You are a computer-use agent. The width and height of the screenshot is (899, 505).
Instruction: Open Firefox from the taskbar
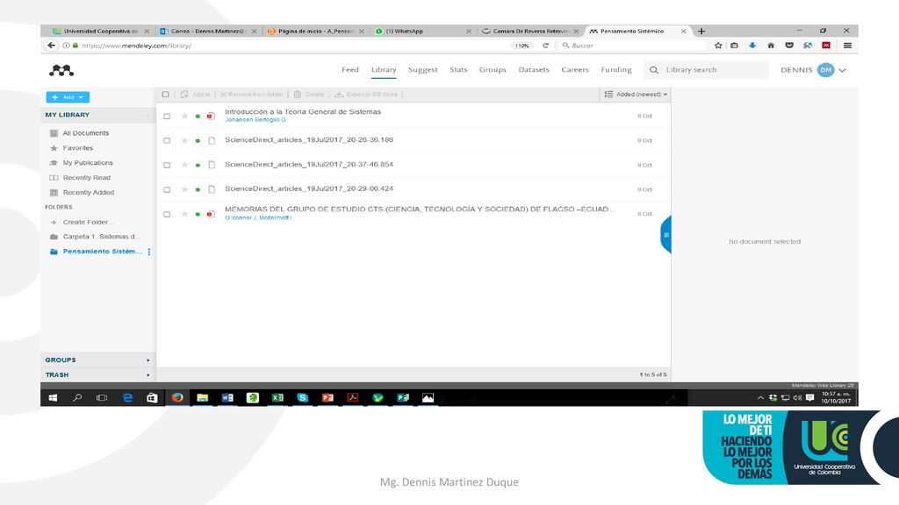(x=177, y=397)
